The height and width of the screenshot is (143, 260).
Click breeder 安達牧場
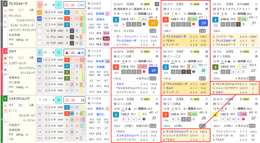pyautogui.click(x=14, y=130)
